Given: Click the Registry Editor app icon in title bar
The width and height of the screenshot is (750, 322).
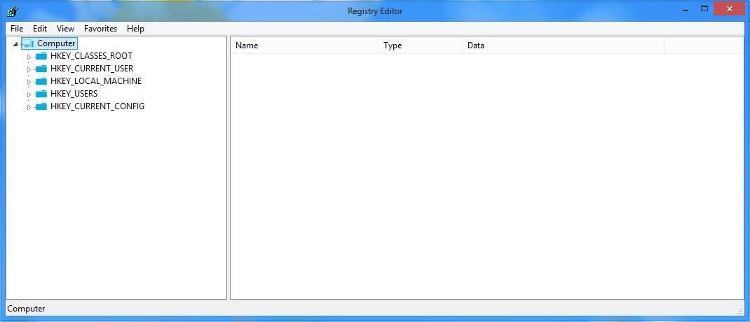Looking at the screenshot, I should pyautogui.click(x=13, y=11).
